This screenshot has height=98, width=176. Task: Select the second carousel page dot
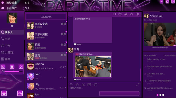coord(160,95)
